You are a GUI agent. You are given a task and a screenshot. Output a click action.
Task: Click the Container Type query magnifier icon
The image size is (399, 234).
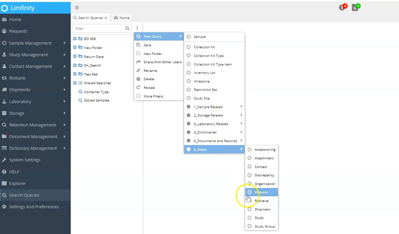80,92
